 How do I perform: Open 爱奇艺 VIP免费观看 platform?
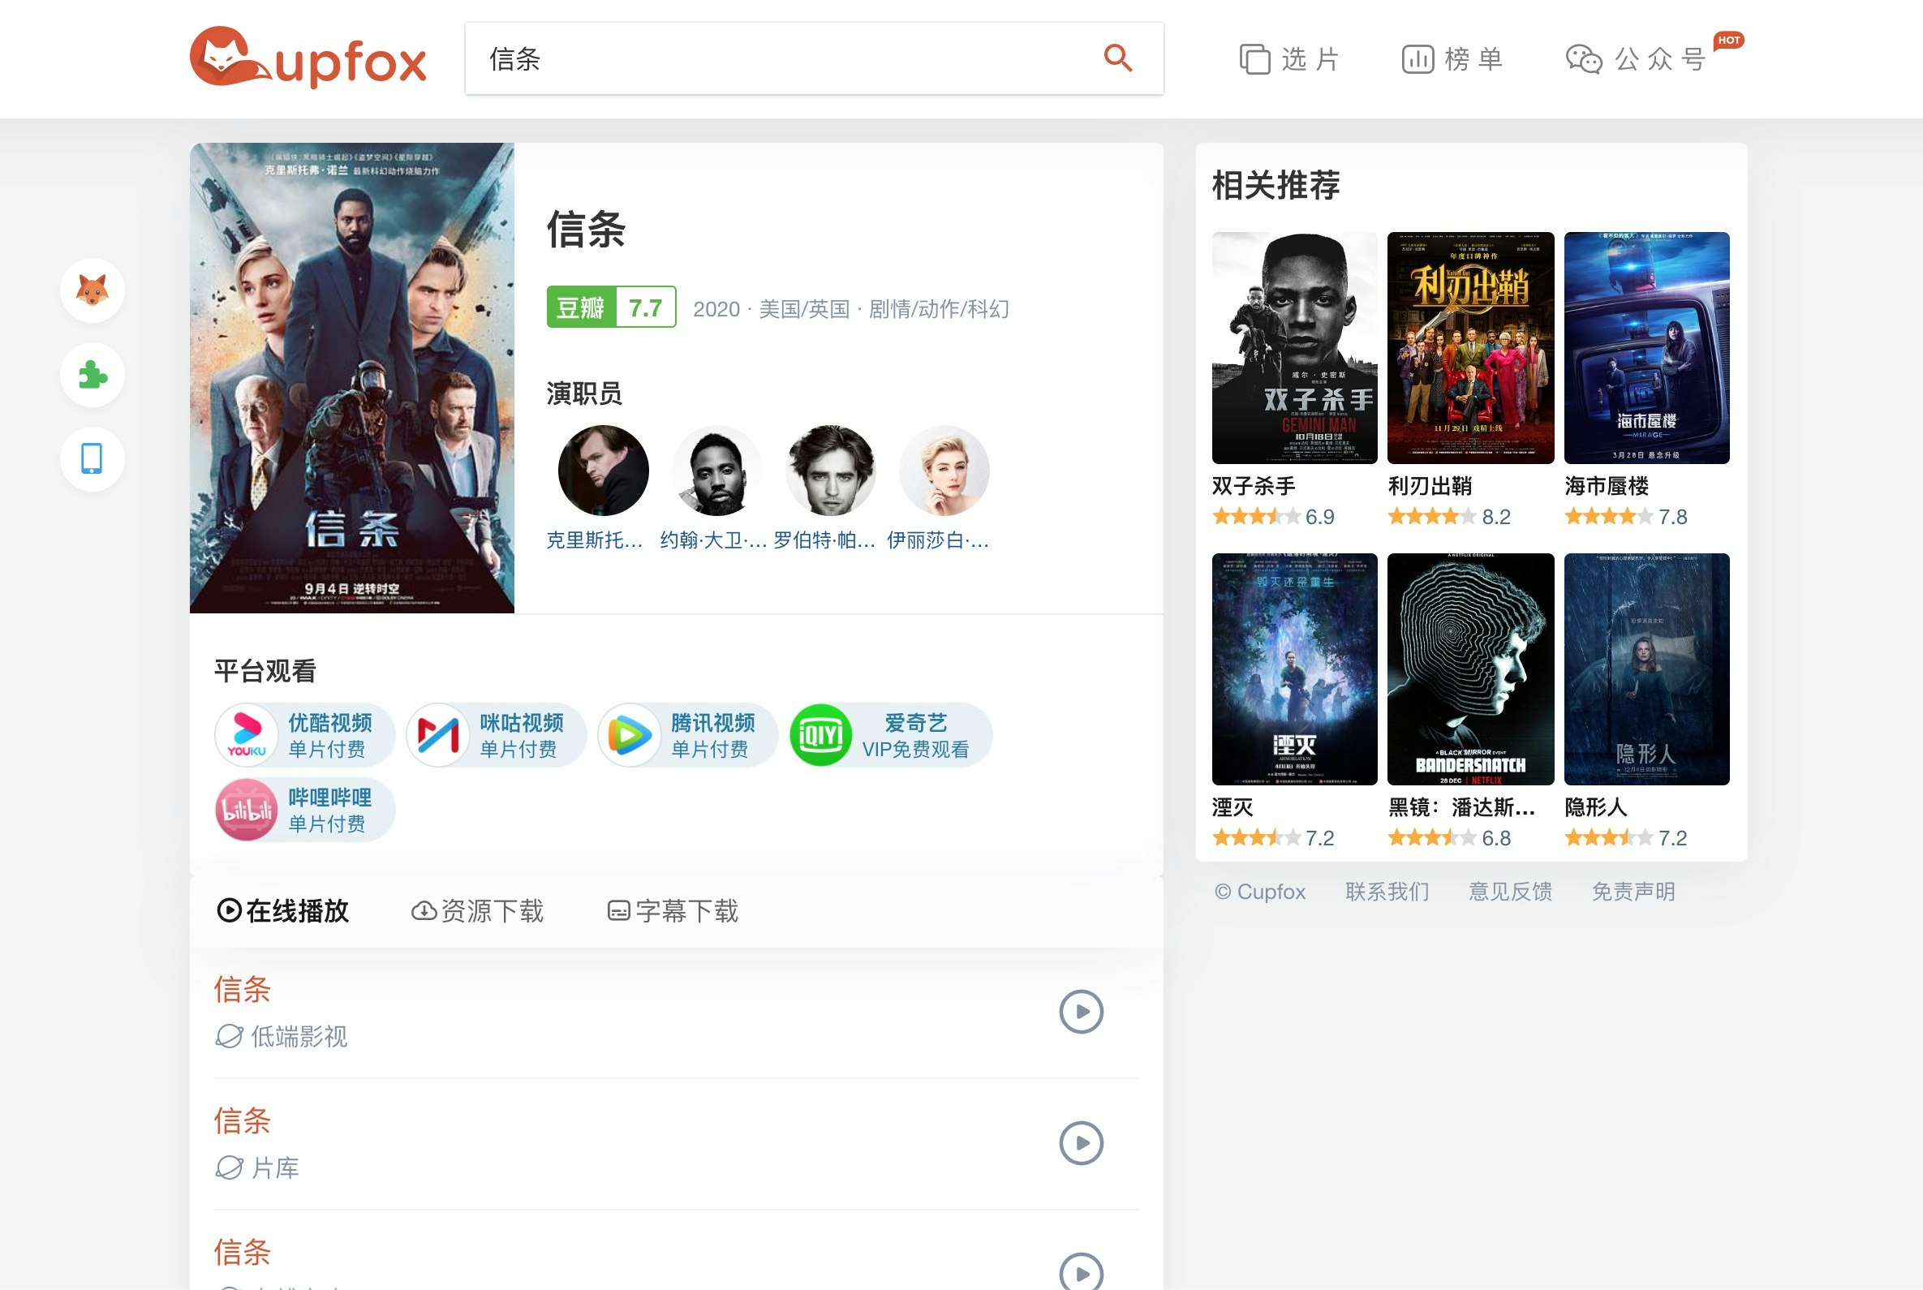coord(890,735)
